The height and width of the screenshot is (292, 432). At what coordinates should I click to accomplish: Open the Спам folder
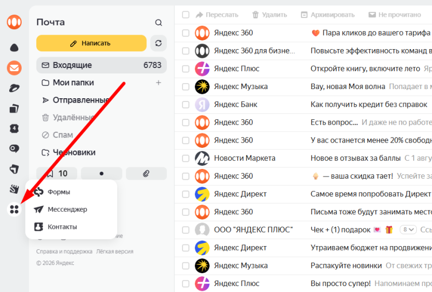[102, 135]
